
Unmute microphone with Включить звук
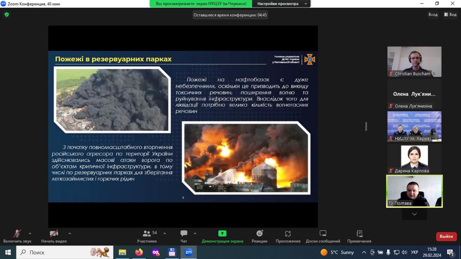point(17,234)
